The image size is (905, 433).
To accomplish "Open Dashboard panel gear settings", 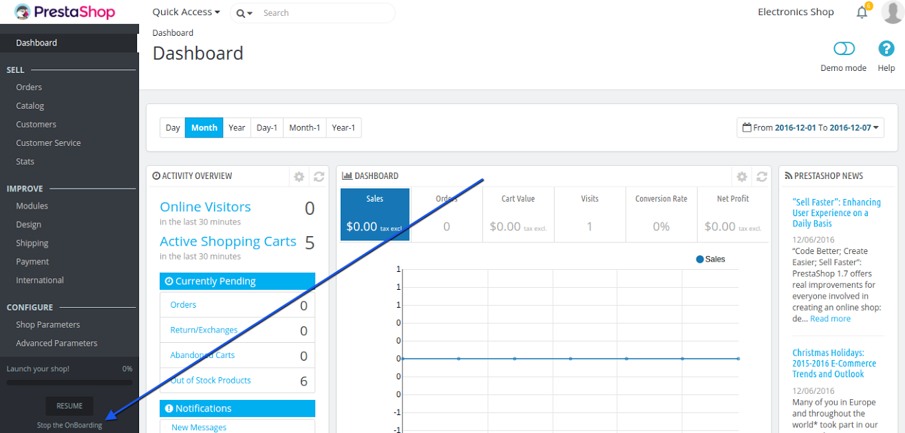I will (x=742, y=176).
